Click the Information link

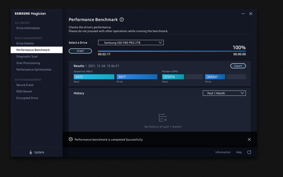[223, 152]
